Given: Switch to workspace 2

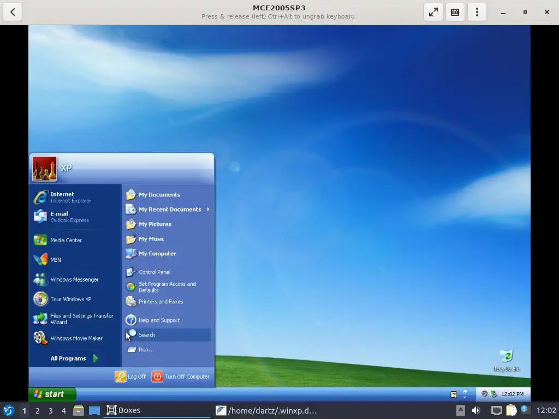Looking at the screenshot, I should pos(38,411).
